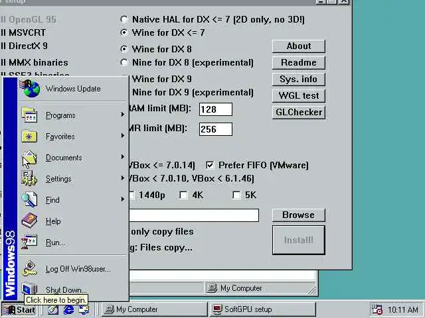Run the WGL test button
The height and width of the screenshot is (318, 425).
pyautogui.click(x=298, y=95)
